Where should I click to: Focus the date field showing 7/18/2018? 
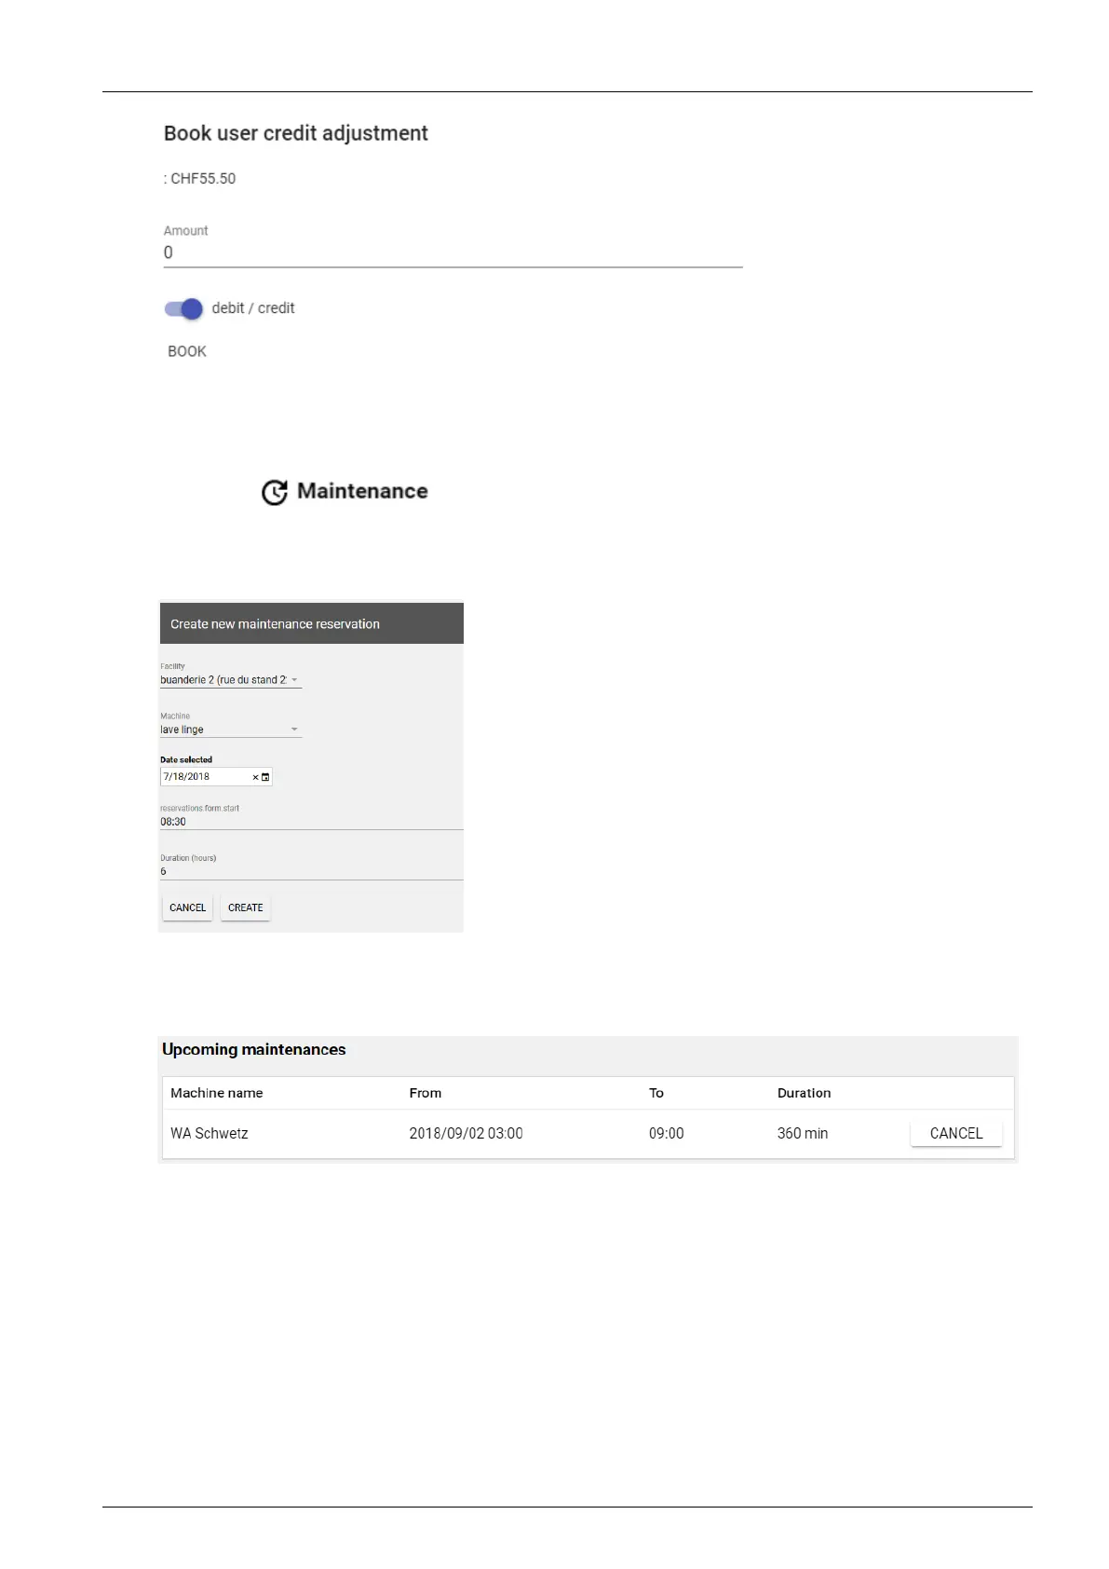(x=205, y=777)
